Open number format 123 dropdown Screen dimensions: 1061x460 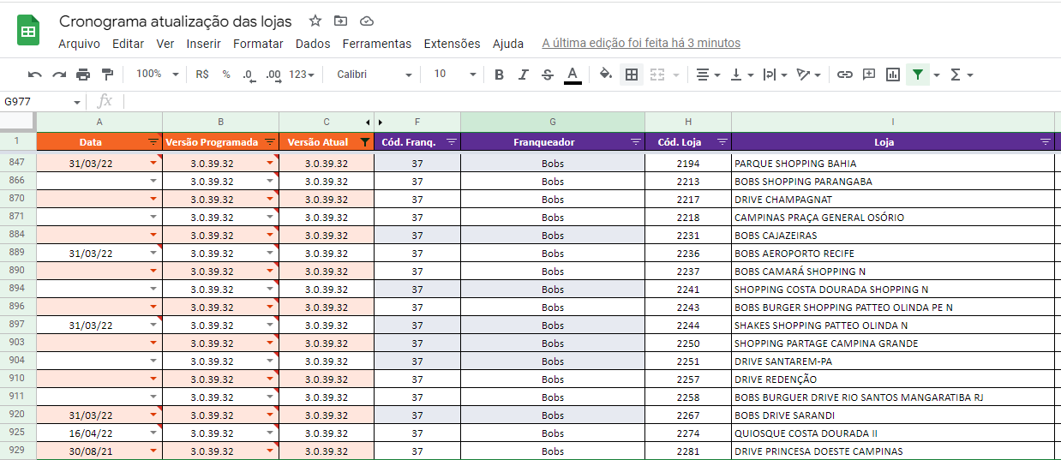click(302, 75)
